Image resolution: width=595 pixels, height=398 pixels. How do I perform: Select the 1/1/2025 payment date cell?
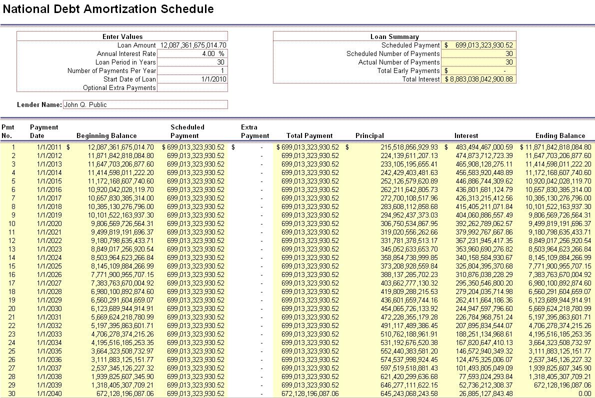(x=49, y=266)
